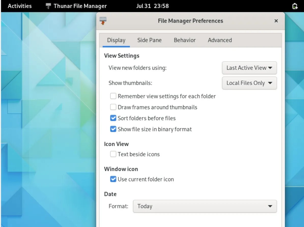Open the Activities overview
The height and width of the screenshot is (227, 304).
coord(20,6)
